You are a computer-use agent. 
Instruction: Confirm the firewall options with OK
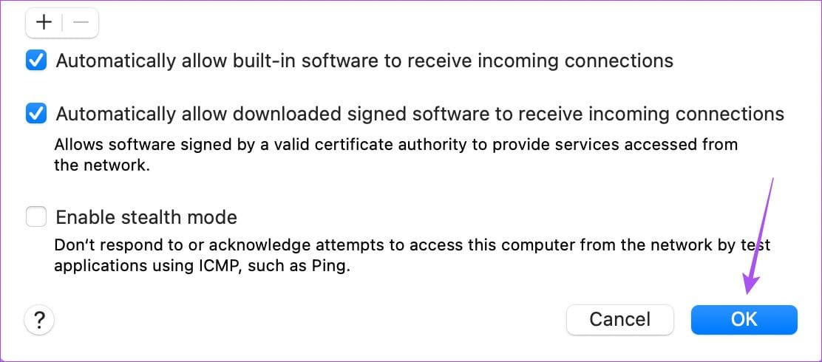(x=744, y=319)
